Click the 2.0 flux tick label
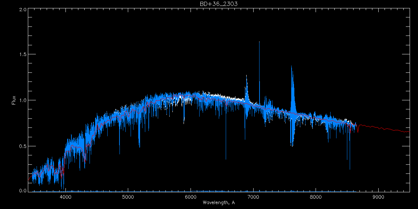This screenshot has height=209, width=418. pos(23,10)
